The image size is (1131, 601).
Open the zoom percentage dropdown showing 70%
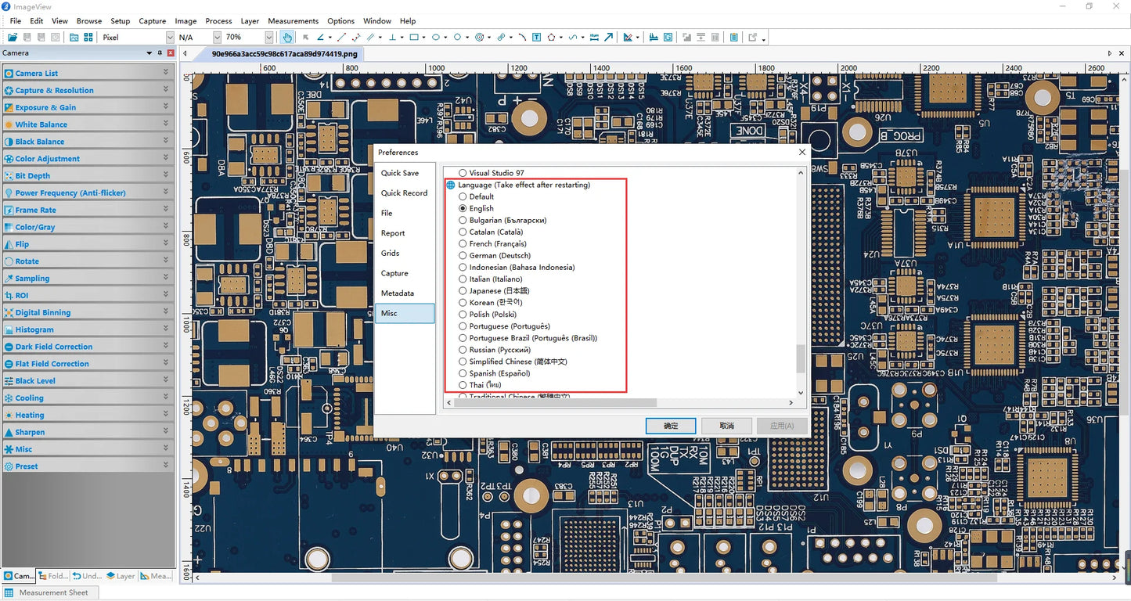point(268,37)
